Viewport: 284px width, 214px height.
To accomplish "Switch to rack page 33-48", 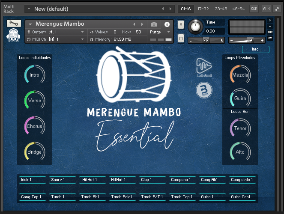I will (221, 9).
